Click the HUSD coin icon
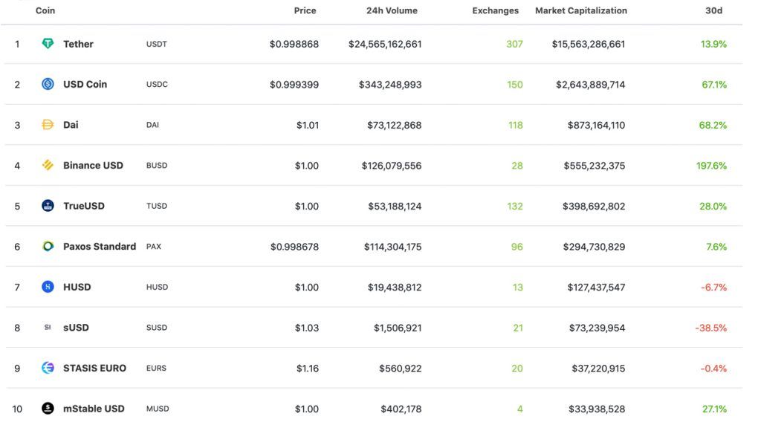The image size is (761, 428). [47, 287]
